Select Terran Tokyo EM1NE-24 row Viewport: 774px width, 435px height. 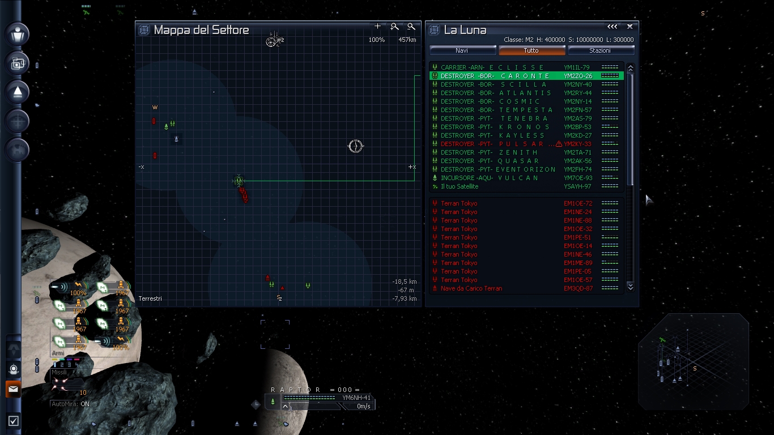click(526, 212)
